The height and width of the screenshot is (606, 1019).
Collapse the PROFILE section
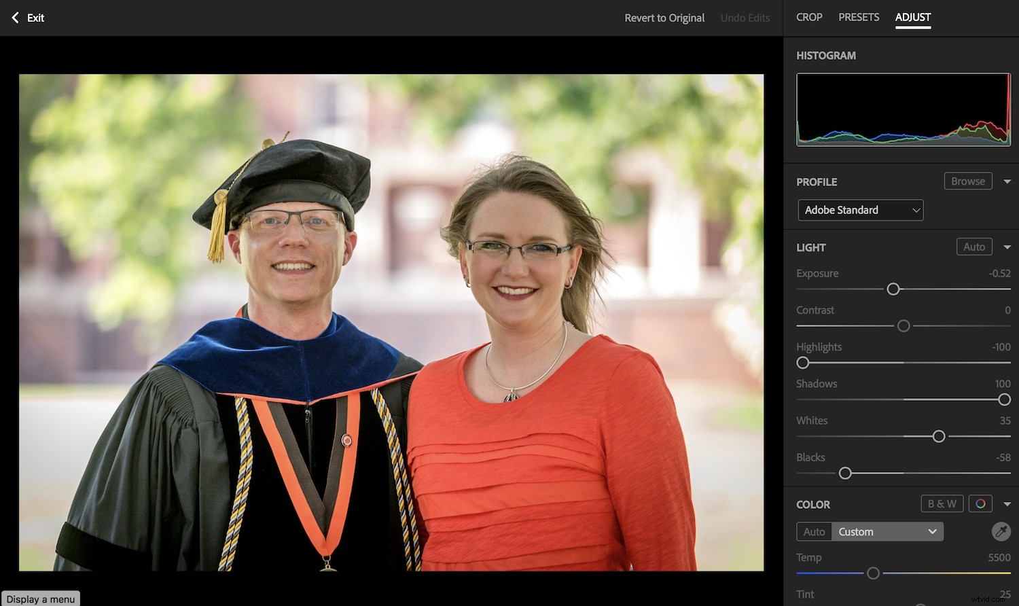point(1007,181)
